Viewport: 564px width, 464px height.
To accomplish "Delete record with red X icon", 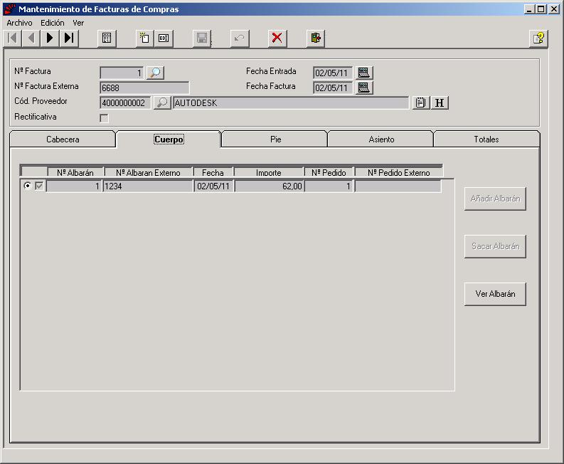I will tap(277, 38).
